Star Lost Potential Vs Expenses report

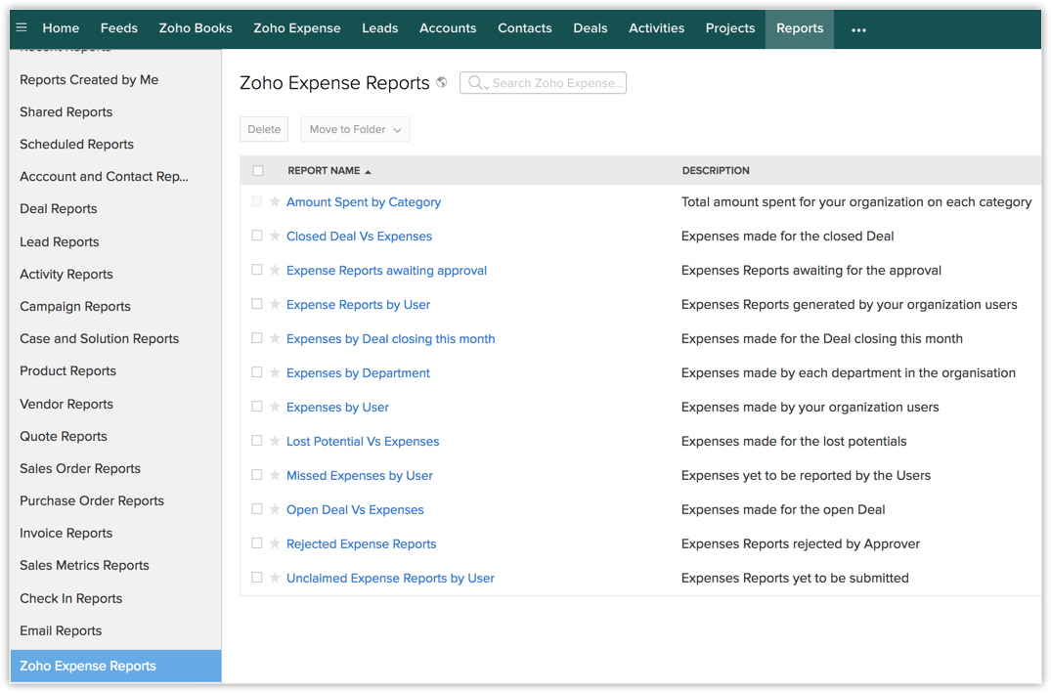point(275,441)
